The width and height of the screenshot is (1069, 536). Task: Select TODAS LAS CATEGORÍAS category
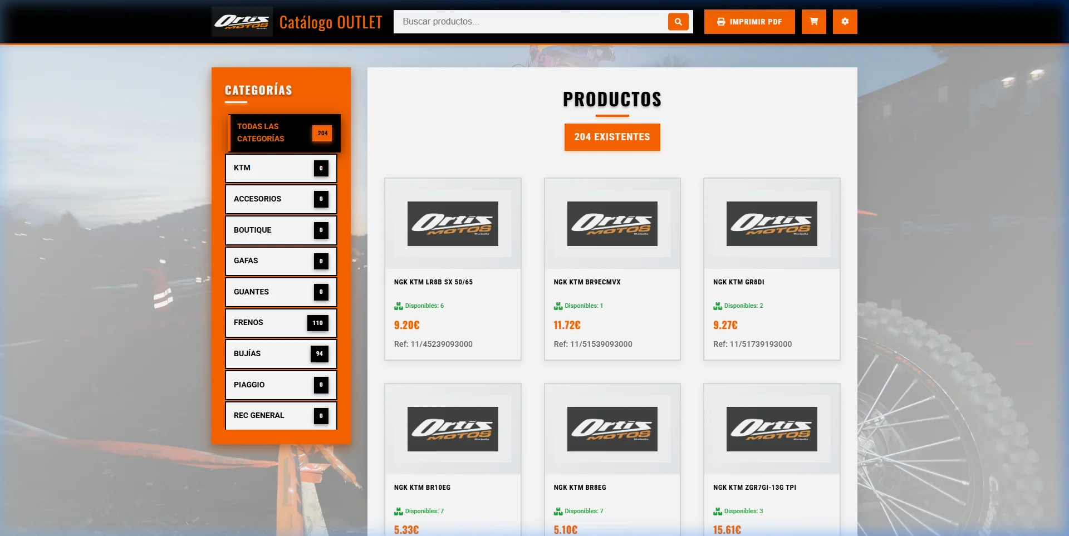285,133
